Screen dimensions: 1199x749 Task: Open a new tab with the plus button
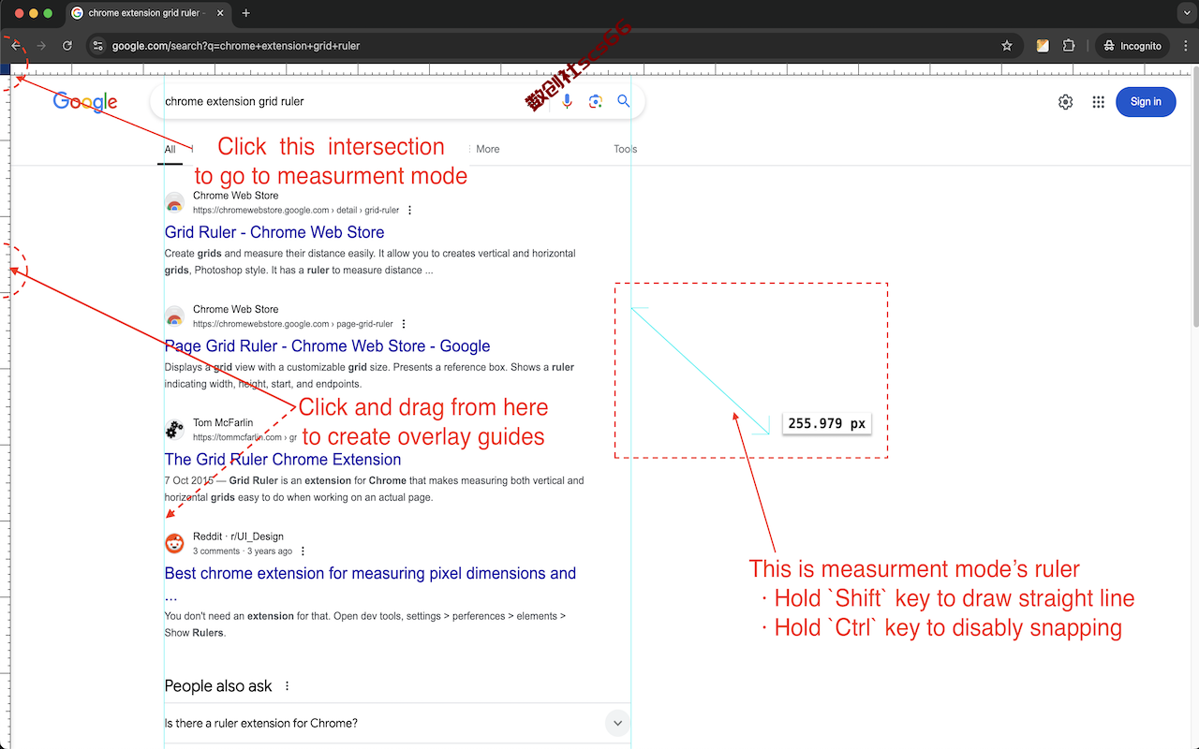(246, 13)
